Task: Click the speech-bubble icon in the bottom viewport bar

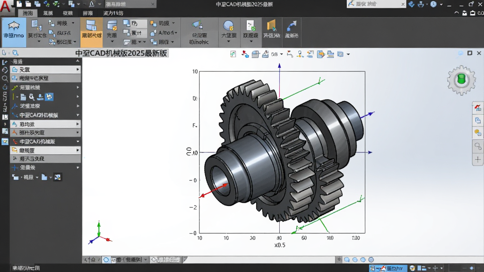Action: pyautogui.click(x=347, y=260)
